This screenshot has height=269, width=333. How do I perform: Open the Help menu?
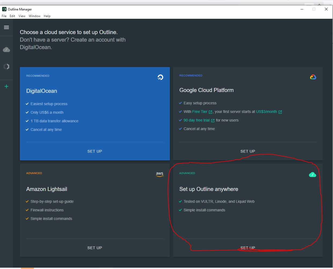coord(47,16)
